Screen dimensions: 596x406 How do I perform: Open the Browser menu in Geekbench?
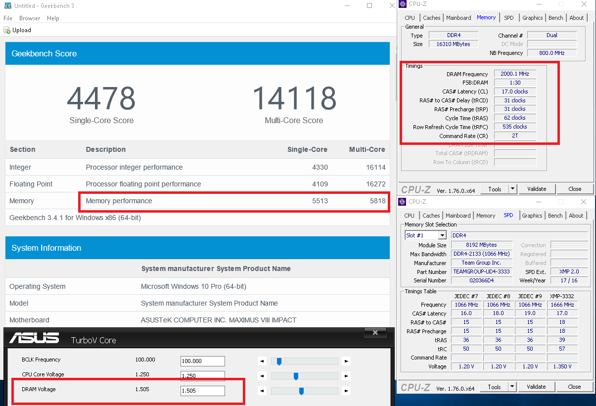30,18
